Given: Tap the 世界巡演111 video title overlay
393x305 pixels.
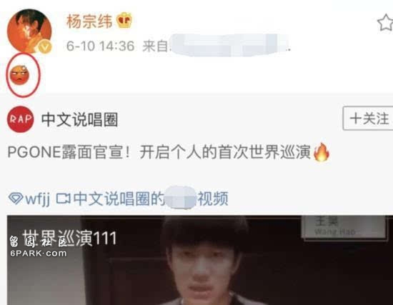Looking at the screenshot, I should click(x=70, y=238).
